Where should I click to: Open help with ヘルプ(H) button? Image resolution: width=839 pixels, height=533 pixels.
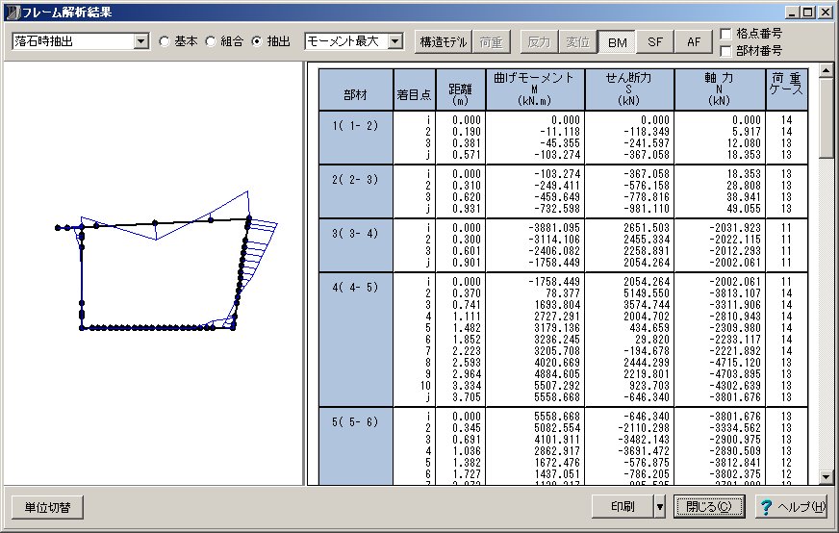tap(792, 507)
